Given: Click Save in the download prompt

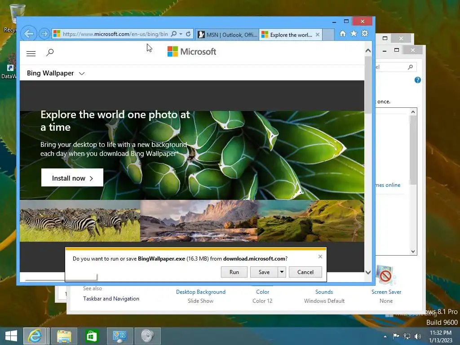Looking at the screenshot, I should (x=264, y=272).
